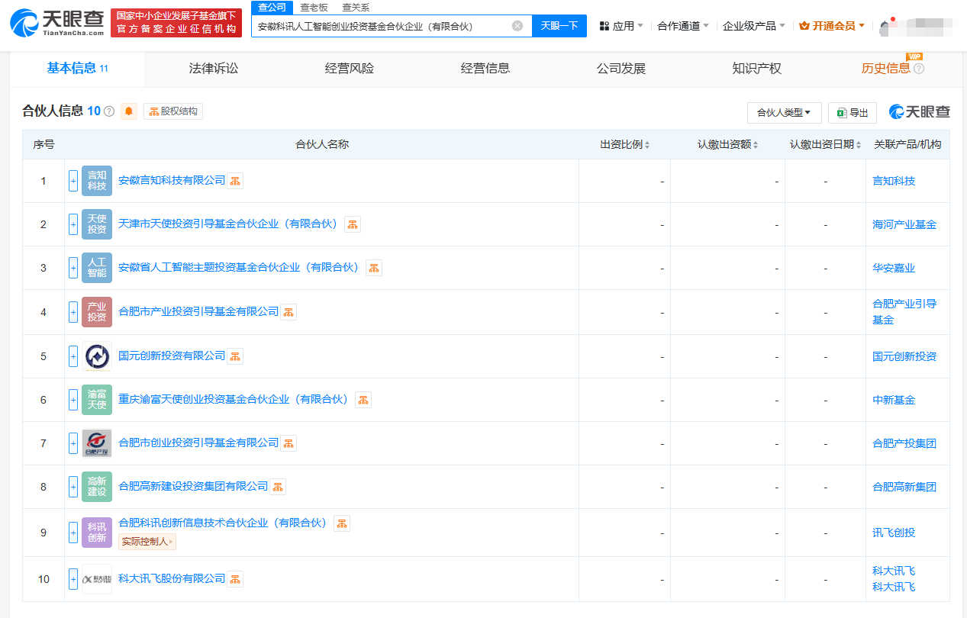
Task: Open equity structure icon for 天津市天使投资引导基金
Action: (353, 224)
